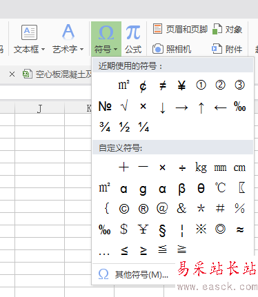Insert circled number ② symbol
The height and width of the screenshot is (297, 258).
pyautogui.click(x=220, y=85)
